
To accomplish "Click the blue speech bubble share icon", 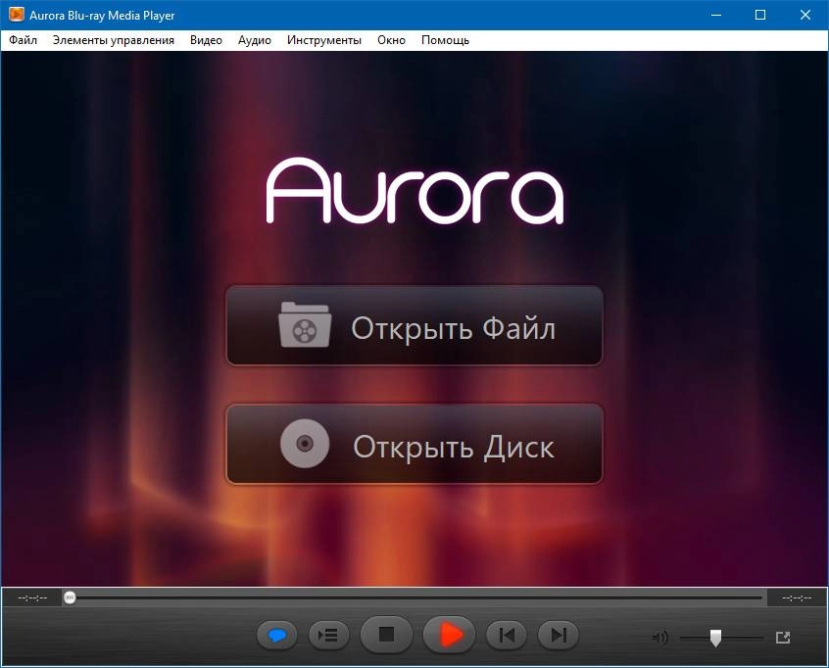I will 277,635.
